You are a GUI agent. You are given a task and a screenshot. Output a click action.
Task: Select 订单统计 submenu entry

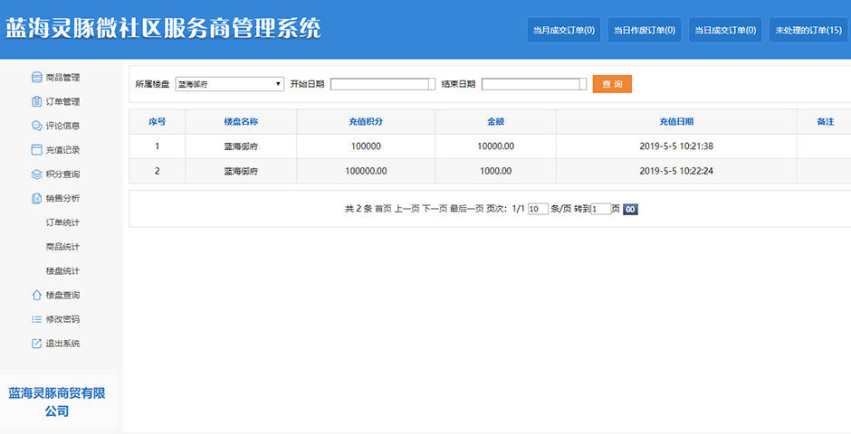62,222
